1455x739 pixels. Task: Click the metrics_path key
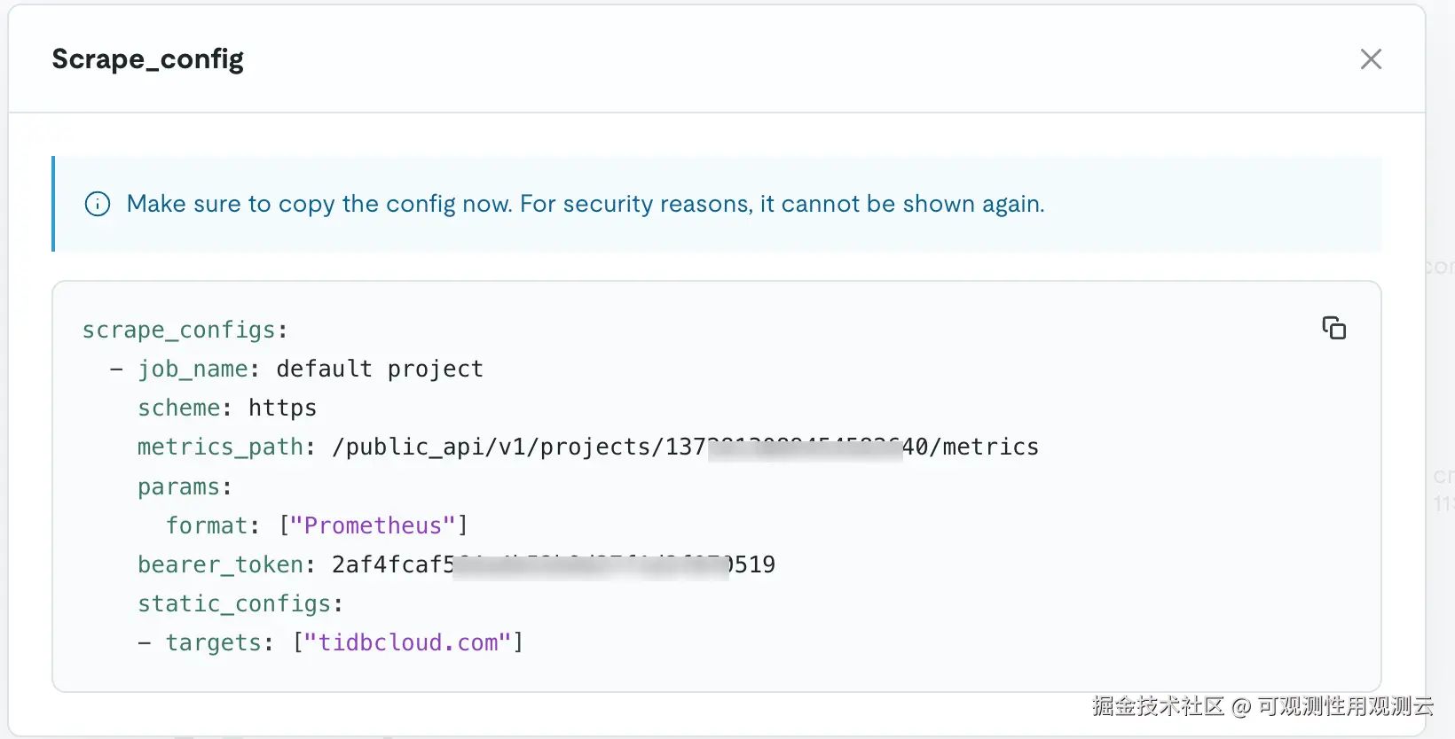220,447
